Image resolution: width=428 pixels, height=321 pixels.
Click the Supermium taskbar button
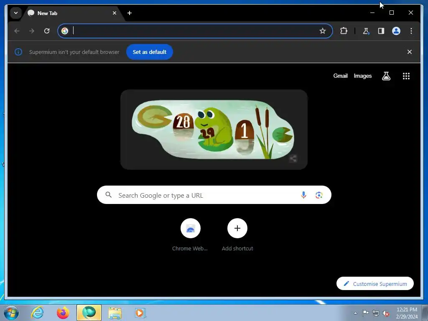coord(89,313)
